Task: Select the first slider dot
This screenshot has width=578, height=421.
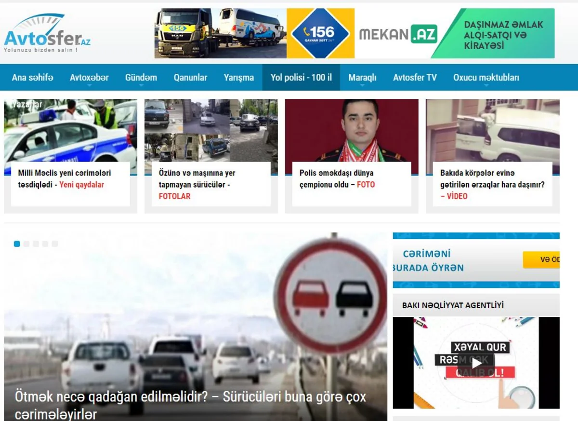Action: click(17, 244)
